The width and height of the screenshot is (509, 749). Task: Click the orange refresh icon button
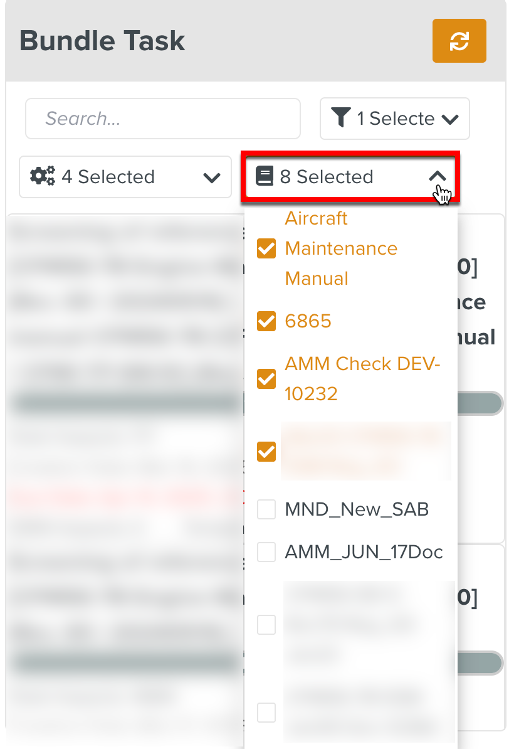459,41
